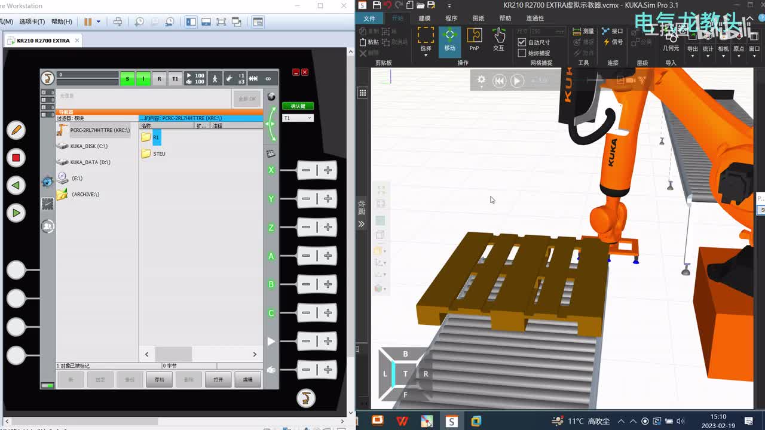The image size is (765, 430).
Task: Open the File (文件) menu in KUKA.Sim
Action: point(369,19)
